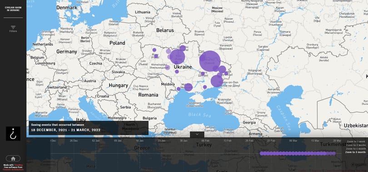Click the last purple event on the timeline
The image size is (368, 172).
[x=334, y=153]
